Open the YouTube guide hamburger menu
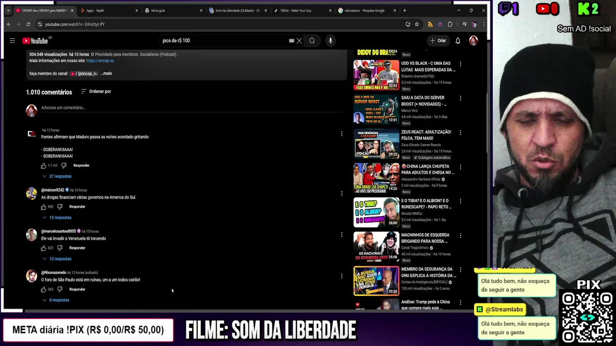Viewport: 616px width, 346px height. (13, 41)
